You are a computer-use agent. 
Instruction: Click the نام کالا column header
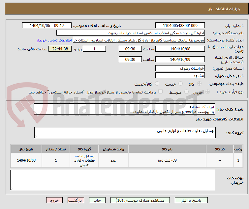click(167, 149)
